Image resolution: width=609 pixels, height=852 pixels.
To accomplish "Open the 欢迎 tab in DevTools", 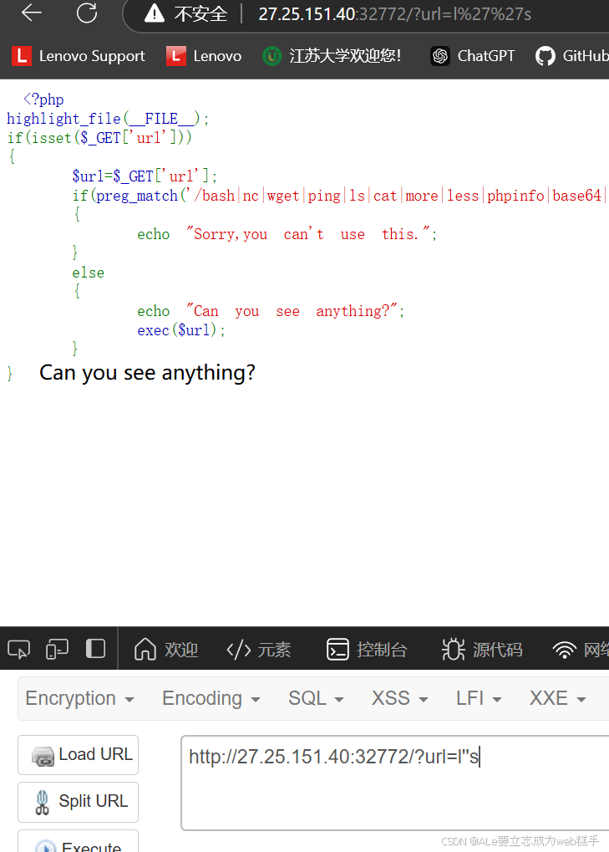I will 166,650.
